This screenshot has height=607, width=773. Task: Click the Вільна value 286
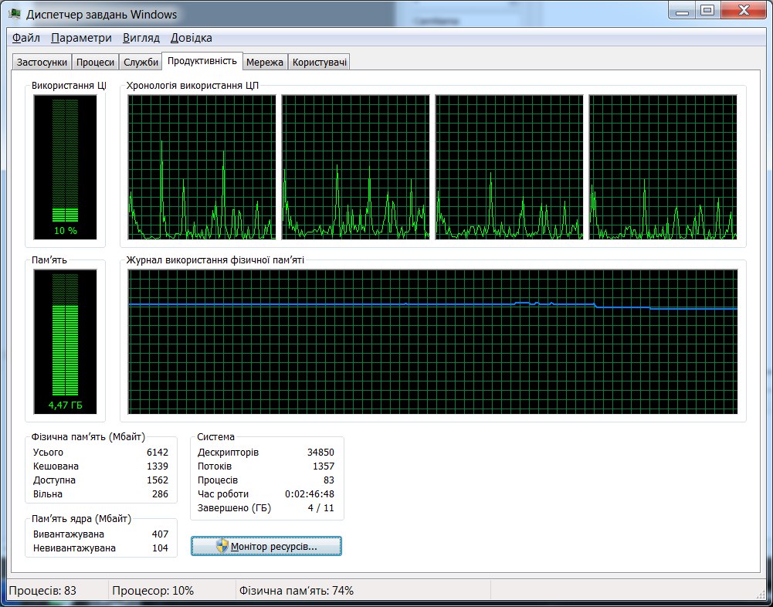coord(160,493)
